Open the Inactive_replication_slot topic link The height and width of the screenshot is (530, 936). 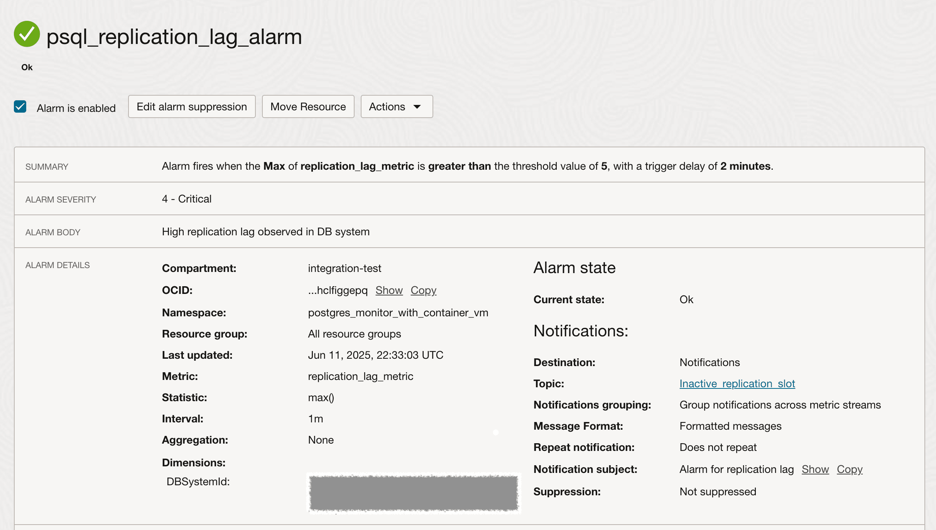(x=737, y=384)
